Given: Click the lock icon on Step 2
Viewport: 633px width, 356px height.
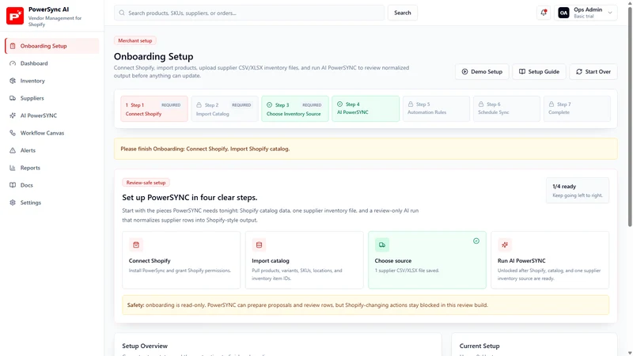Looking at the screenshot, I should pos(199,105).
